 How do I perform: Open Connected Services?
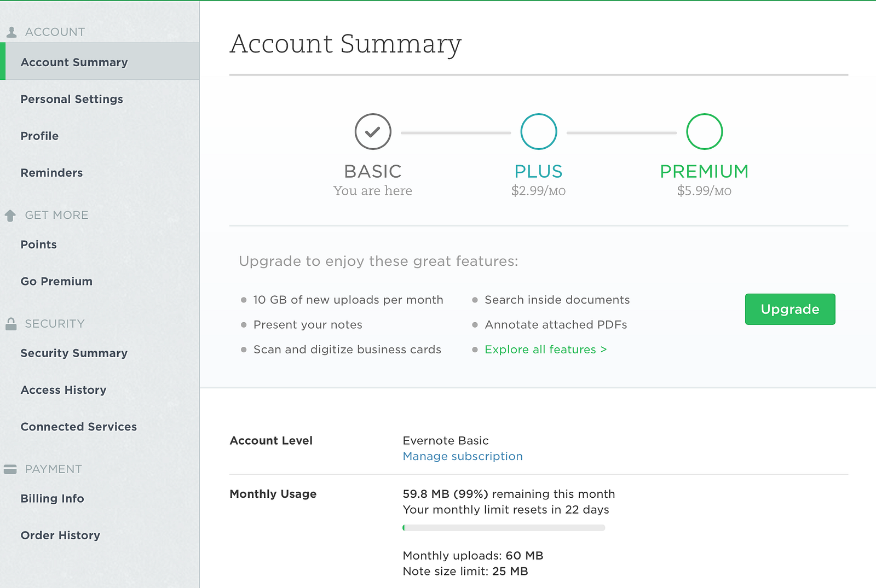pos(79,427)
